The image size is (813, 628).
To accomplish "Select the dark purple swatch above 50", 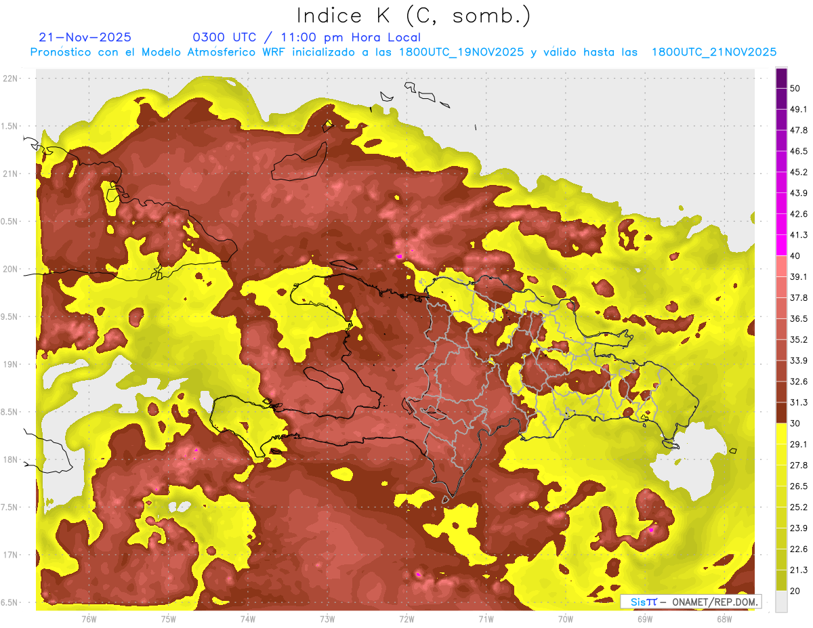I will tap(781, 79).
